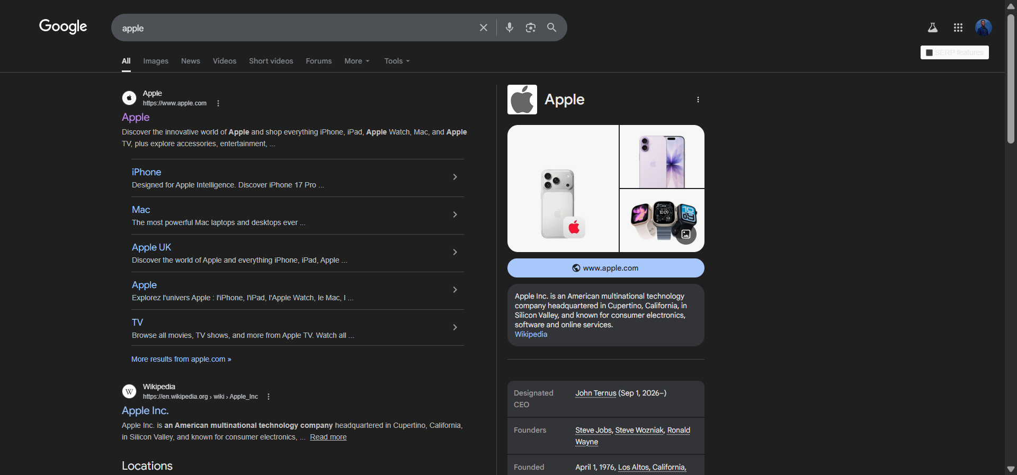The height and width of the screenshot is (475, 1017).
Task: Click the Google logo
Action: coord(63,26)
